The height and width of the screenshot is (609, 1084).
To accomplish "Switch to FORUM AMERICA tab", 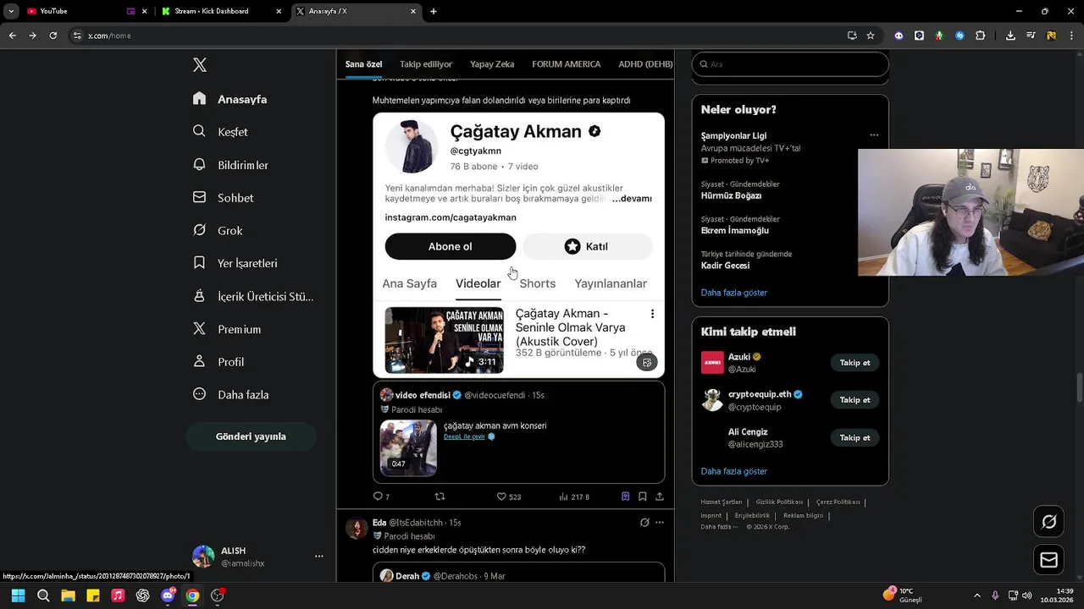I will click(x=566, y=64).
